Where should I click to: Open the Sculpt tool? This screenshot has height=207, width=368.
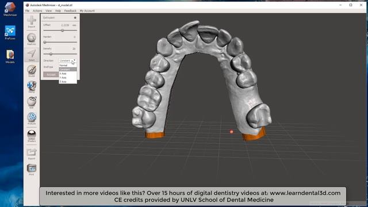[32, 71]
